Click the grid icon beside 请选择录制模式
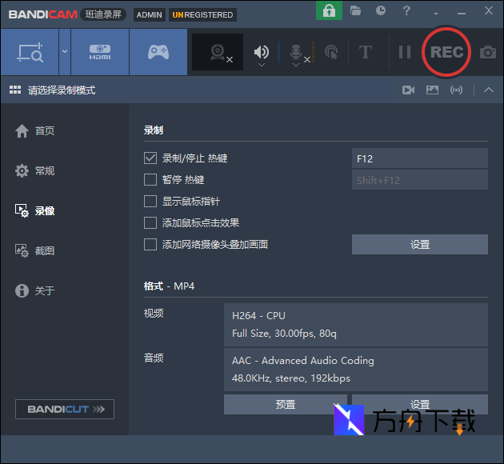Viewport: 504px width, 464px height. [15, 90]
